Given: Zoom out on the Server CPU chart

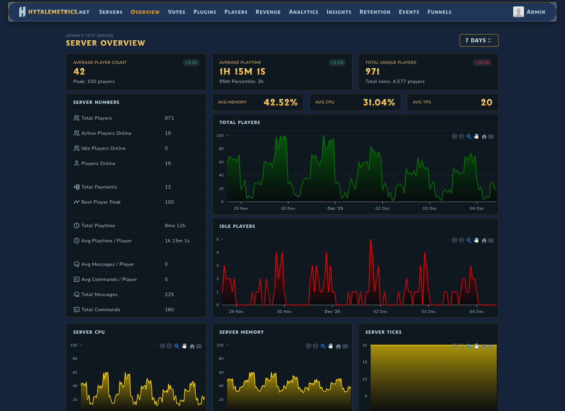Looking at the screenshot, I should (x=169, y=346).
